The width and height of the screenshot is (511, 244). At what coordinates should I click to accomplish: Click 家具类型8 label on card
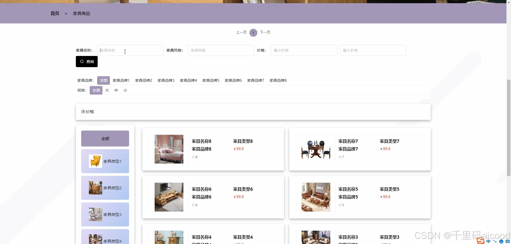coord(243,141)
